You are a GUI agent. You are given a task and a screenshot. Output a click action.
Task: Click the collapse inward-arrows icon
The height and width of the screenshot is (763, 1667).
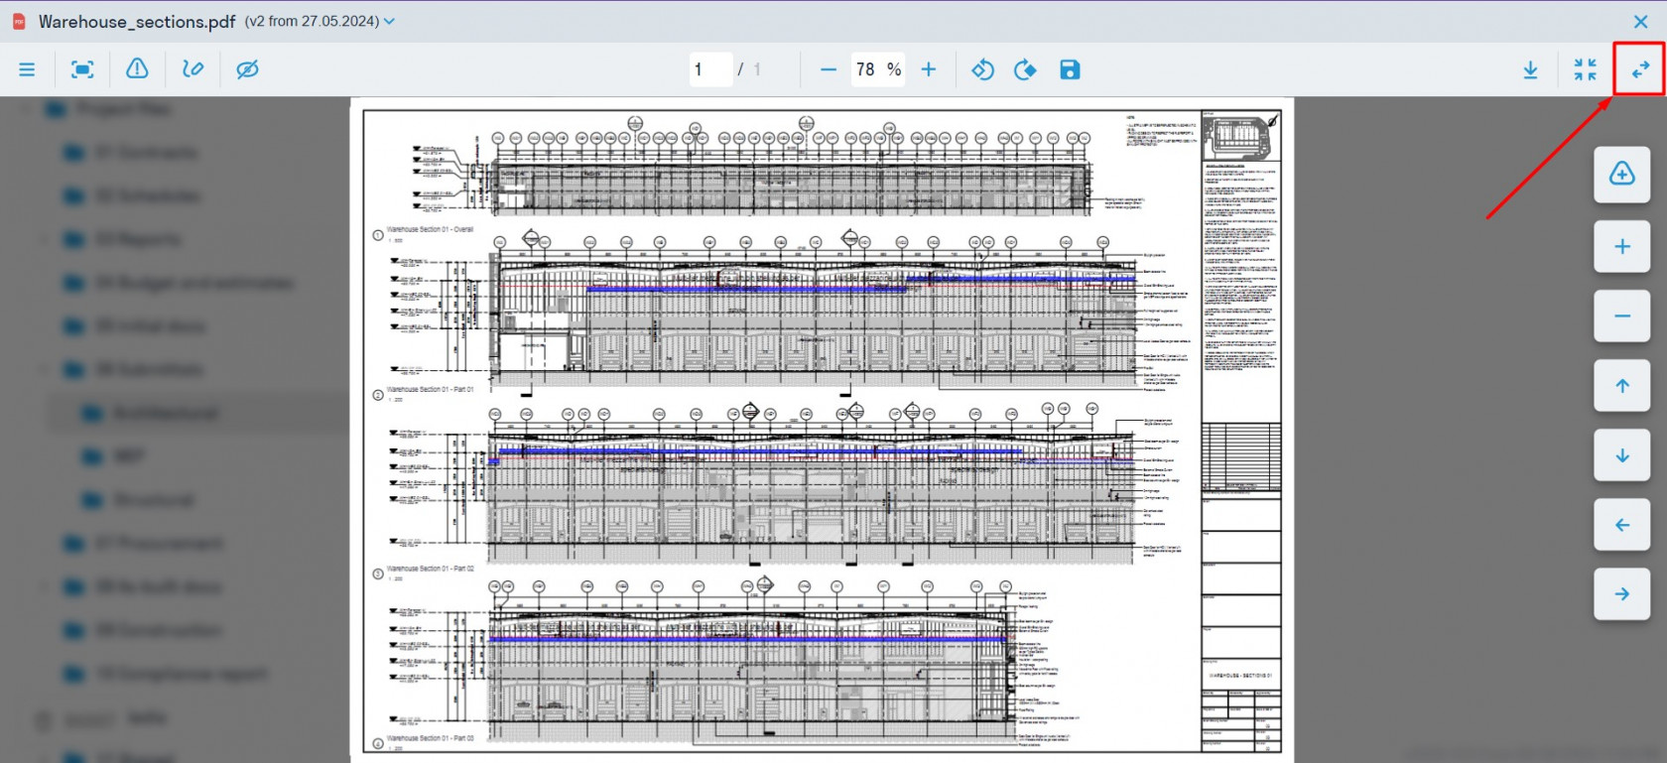click(1586, 69)
